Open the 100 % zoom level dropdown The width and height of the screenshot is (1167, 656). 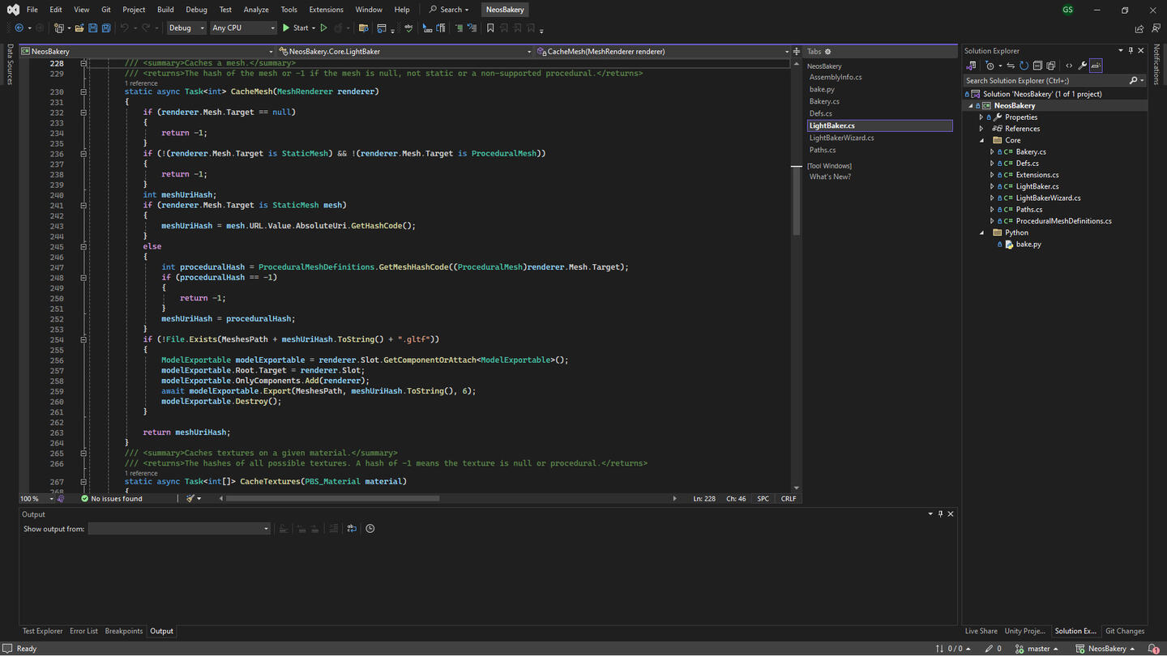(36, 499)
